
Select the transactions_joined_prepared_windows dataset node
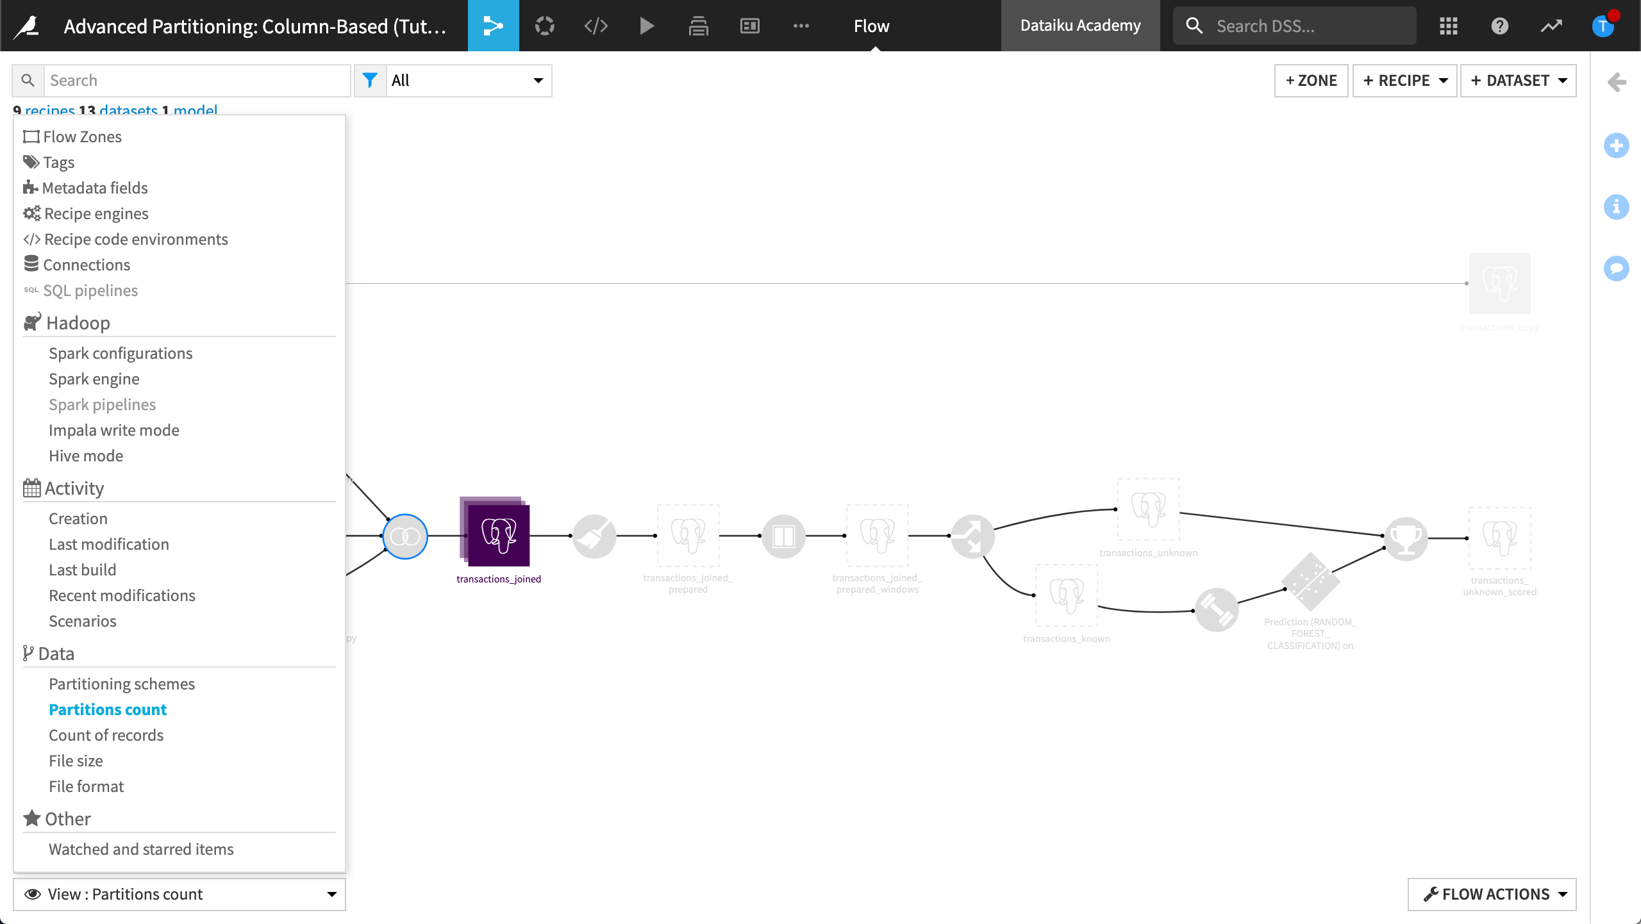877,536
